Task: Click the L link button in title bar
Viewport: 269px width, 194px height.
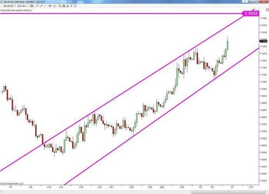Action: coord(245,1)
